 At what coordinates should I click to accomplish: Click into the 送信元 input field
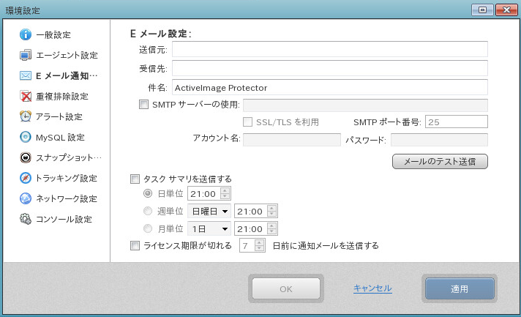329,49
